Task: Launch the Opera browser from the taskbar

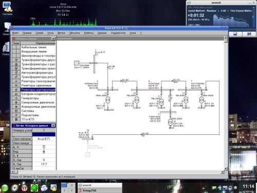Action: 25,188
